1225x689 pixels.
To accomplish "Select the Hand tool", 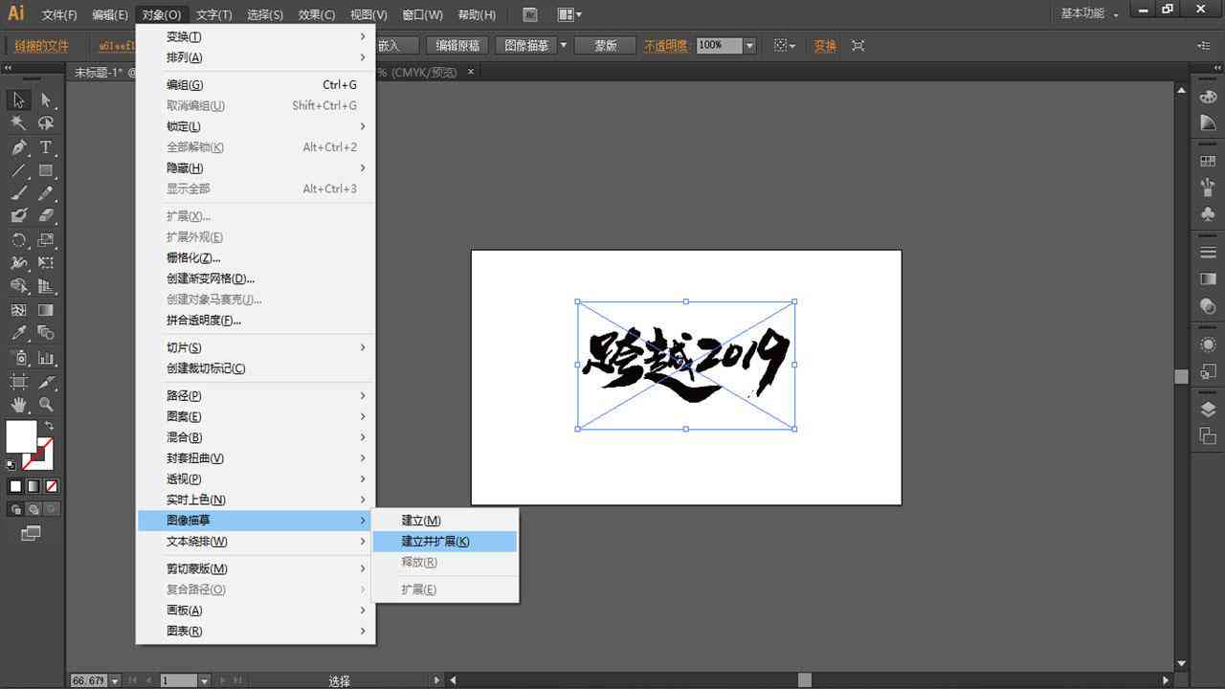I will point(18,405).
